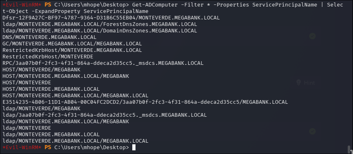Click the faint lightbulb Hint icon
353x154 pixels.
pyautogui.click(x=299, y=83)
